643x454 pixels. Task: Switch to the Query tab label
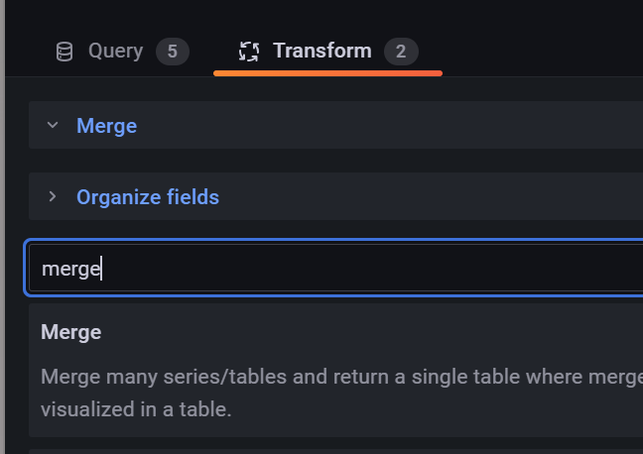tap(116, 52)
